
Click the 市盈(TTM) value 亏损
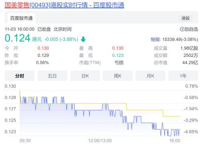119,62
